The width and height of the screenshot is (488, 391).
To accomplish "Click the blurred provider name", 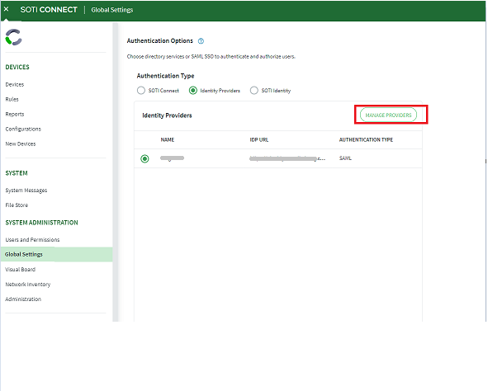I will 172,158.
